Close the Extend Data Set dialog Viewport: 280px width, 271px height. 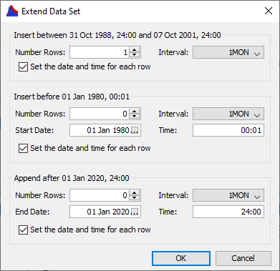click(x=269, y=11)
